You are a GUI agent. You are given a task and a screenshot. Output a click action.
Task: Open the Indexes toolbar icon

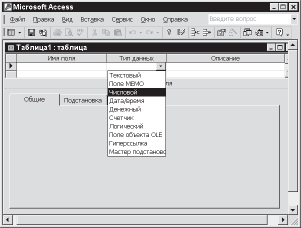pyautogui.click(x=182, y=32)
